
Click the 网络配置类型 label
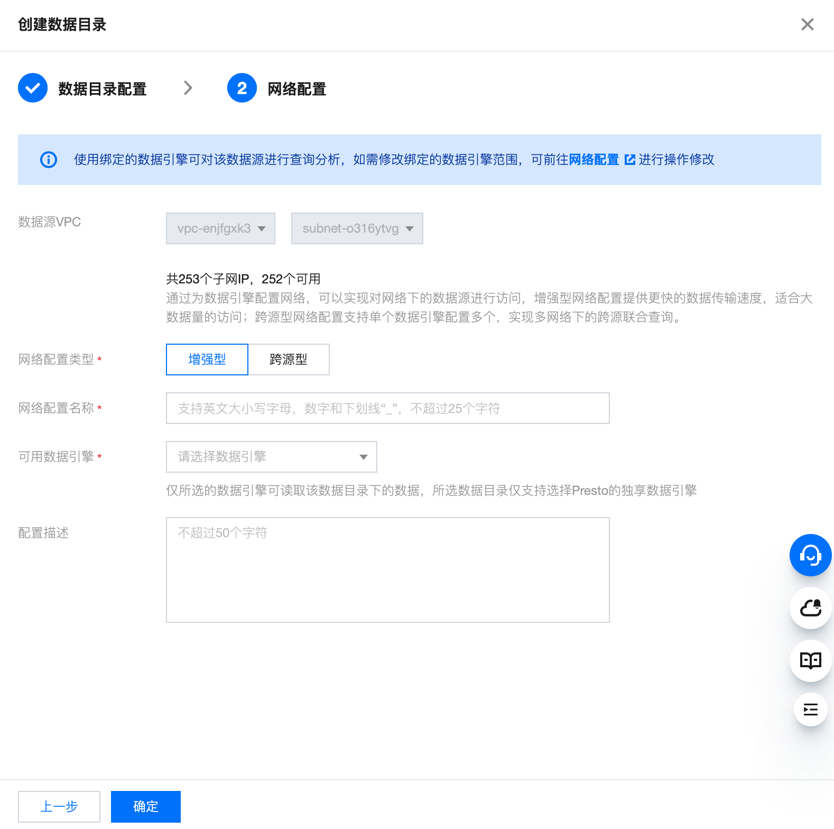click(56, 360)
